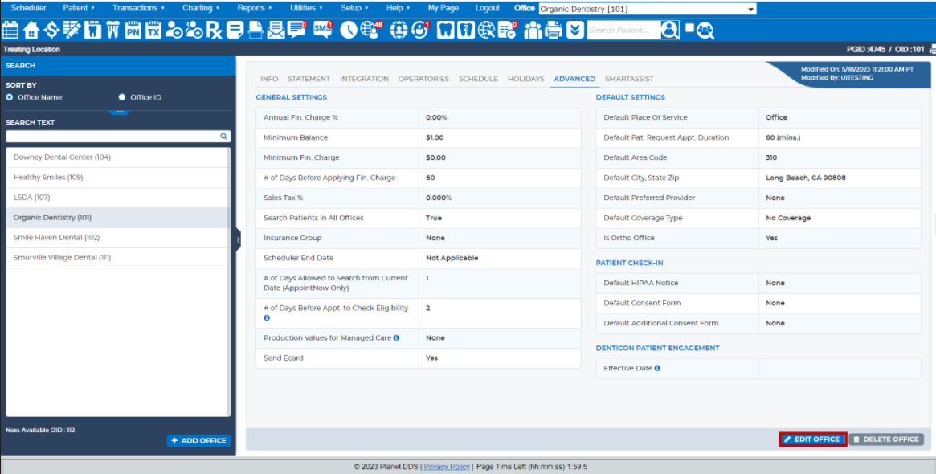Open the scheduler calendar icon

click(x=10, y=29)
